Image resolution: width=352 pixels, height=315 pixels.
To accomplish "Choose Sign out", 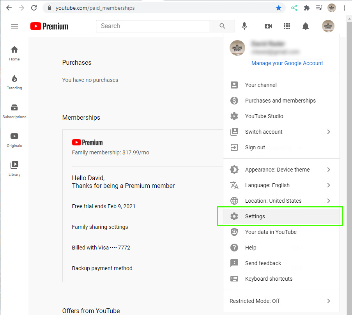I will pyautogui.click(x=281, y=147).
